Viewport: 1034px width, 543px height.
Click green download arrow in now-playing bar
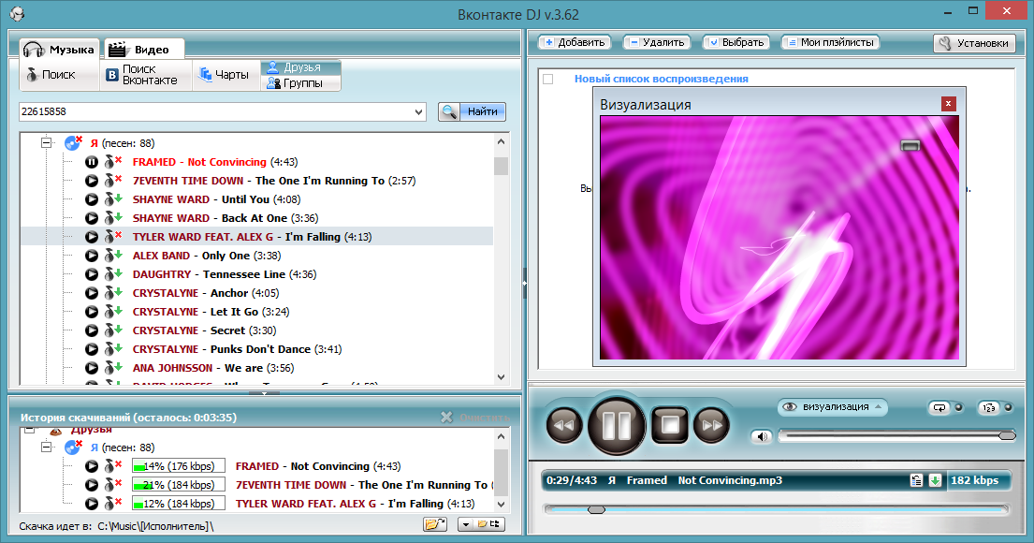pos(935,480)
